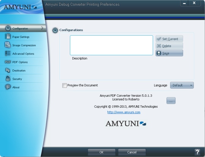Click the Set Current button

tap(169, 39)
